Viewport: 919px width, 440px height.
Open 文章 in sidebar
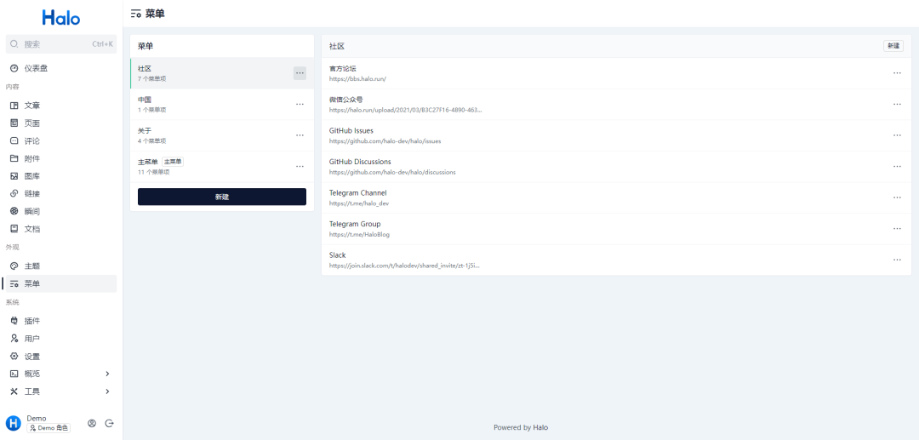tap(61, 106)
